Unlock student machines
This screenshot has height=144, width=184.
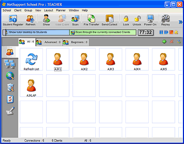point(137,20)
